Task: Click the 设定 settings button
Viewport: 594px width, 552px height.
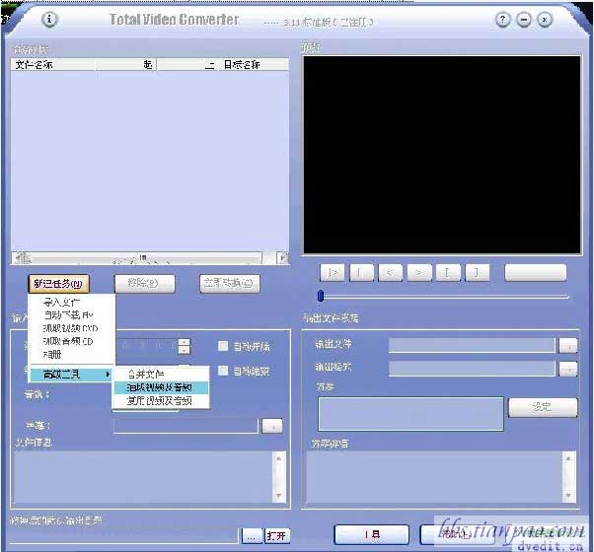Action: pos(543,407)
